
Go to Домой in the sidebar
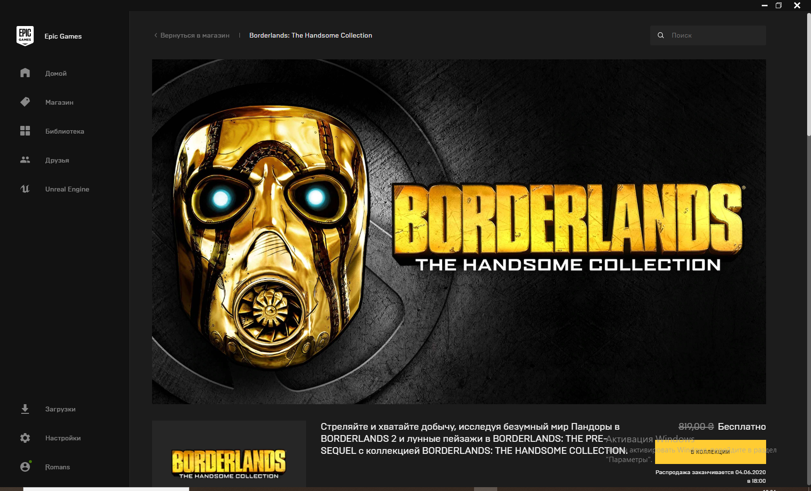point(56,73)
